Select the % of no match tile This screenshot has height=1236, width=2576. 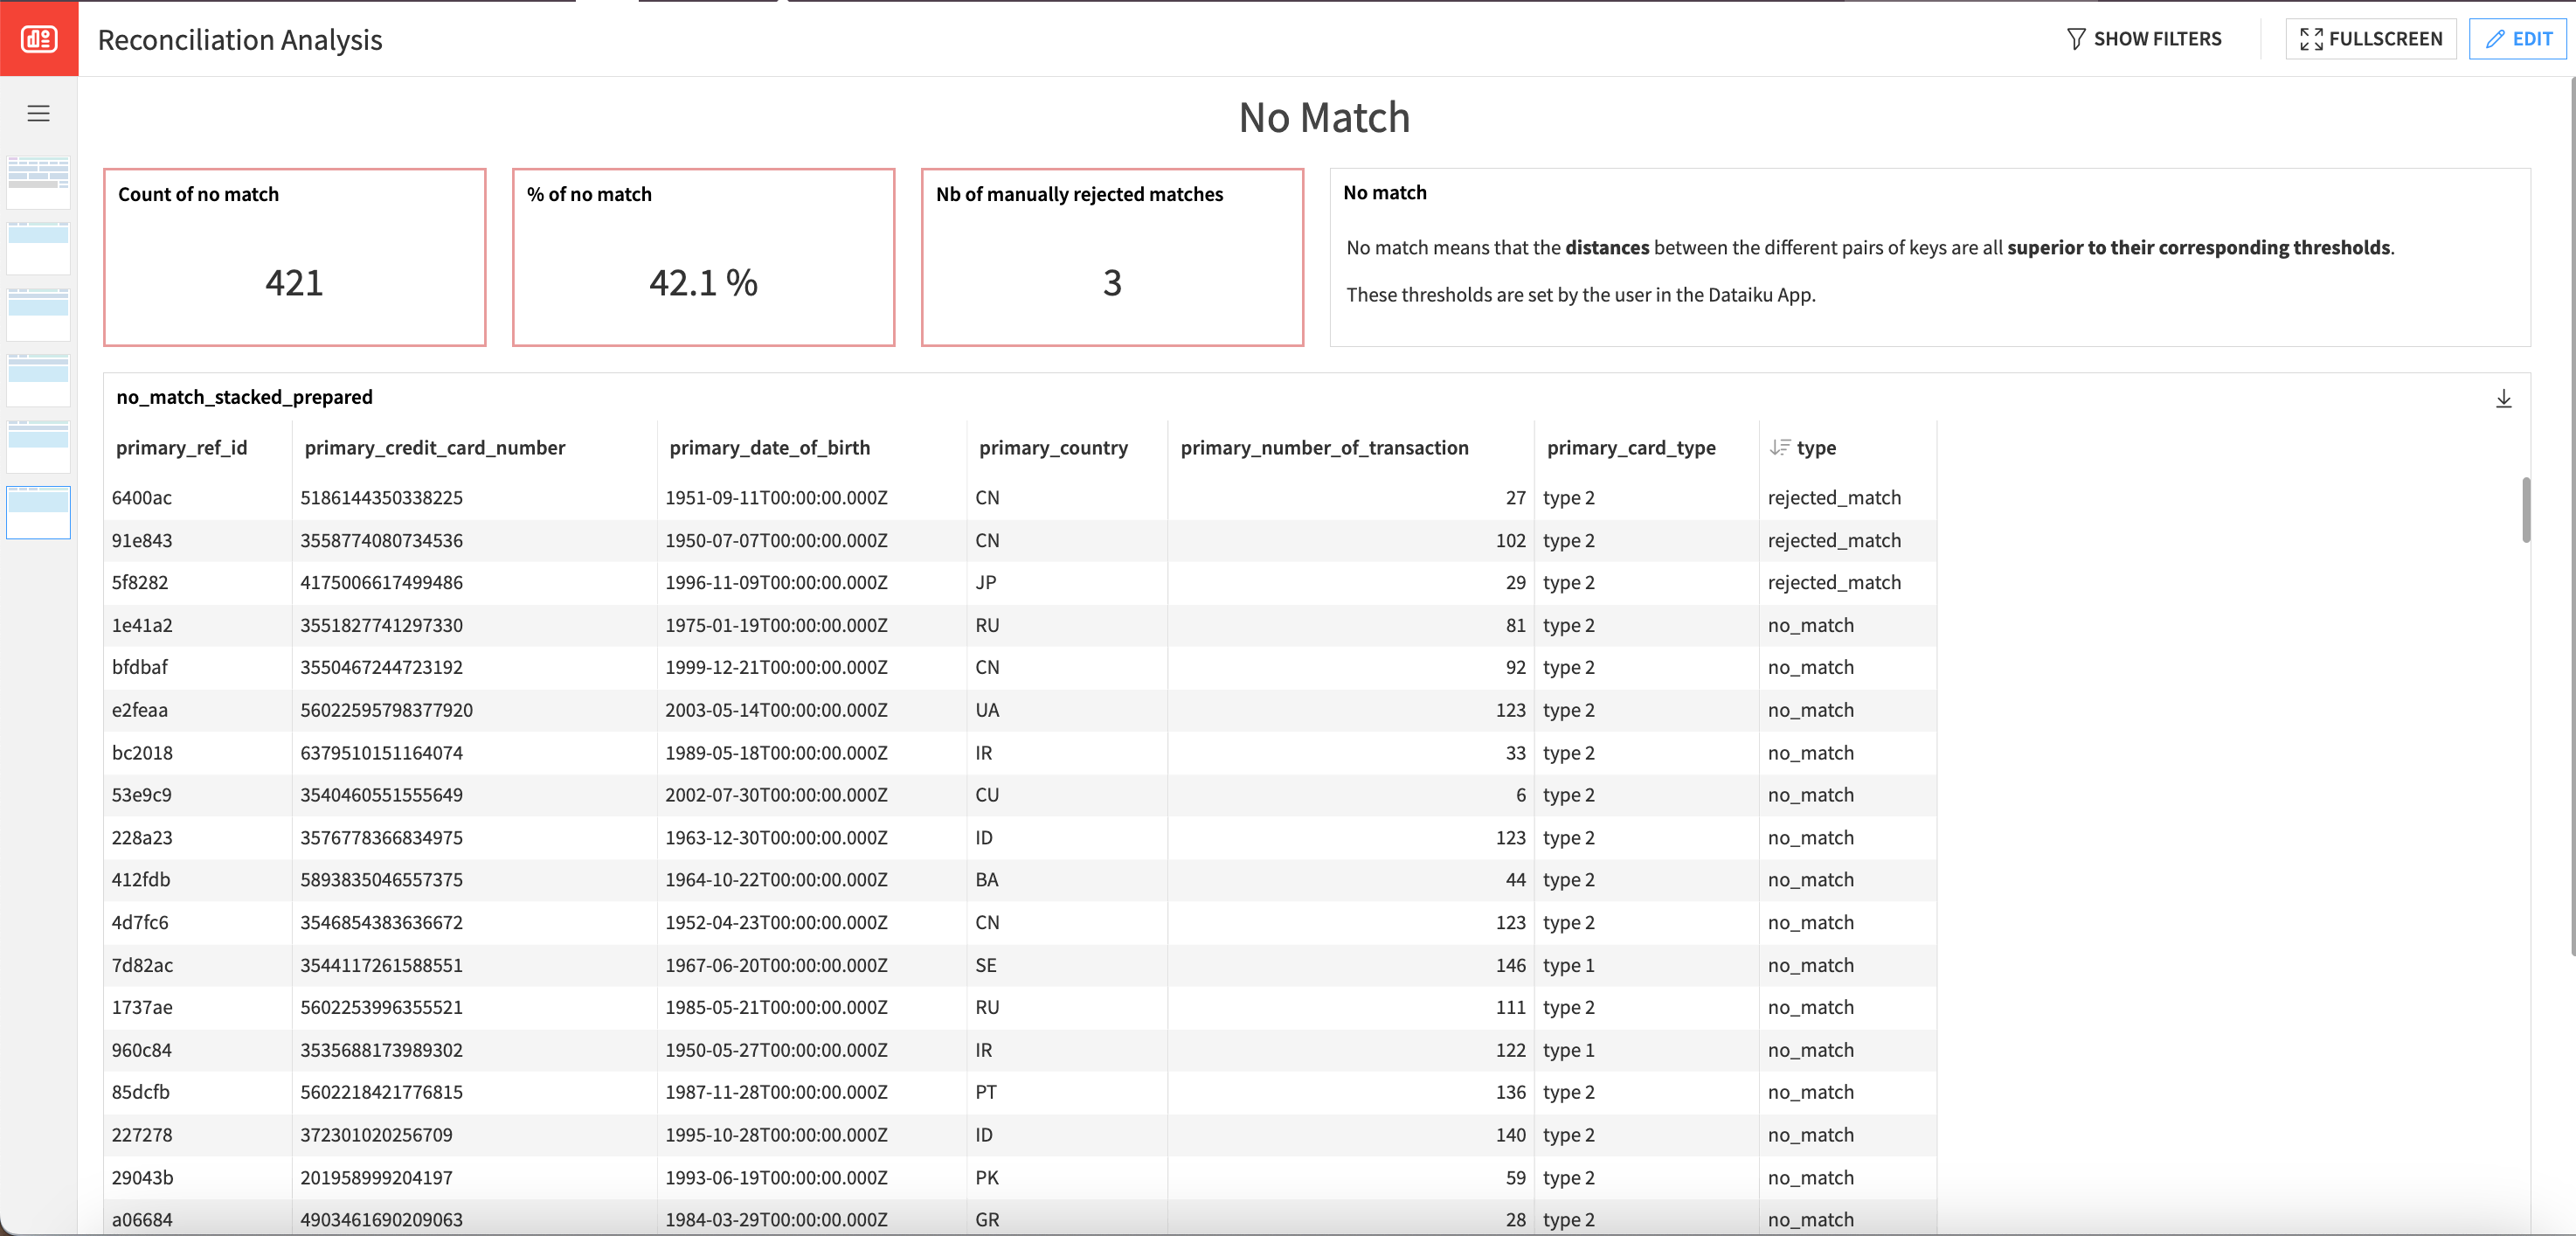point(703,257)
